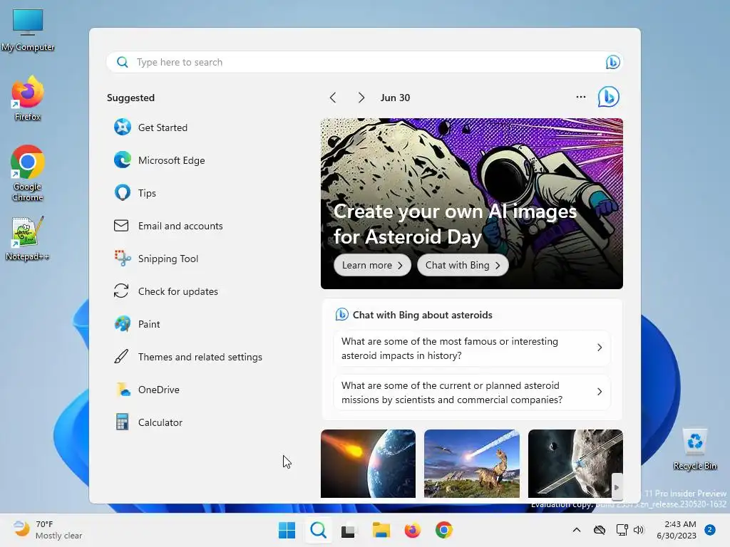Click the Type here to search field

click(x=364, y=62)
